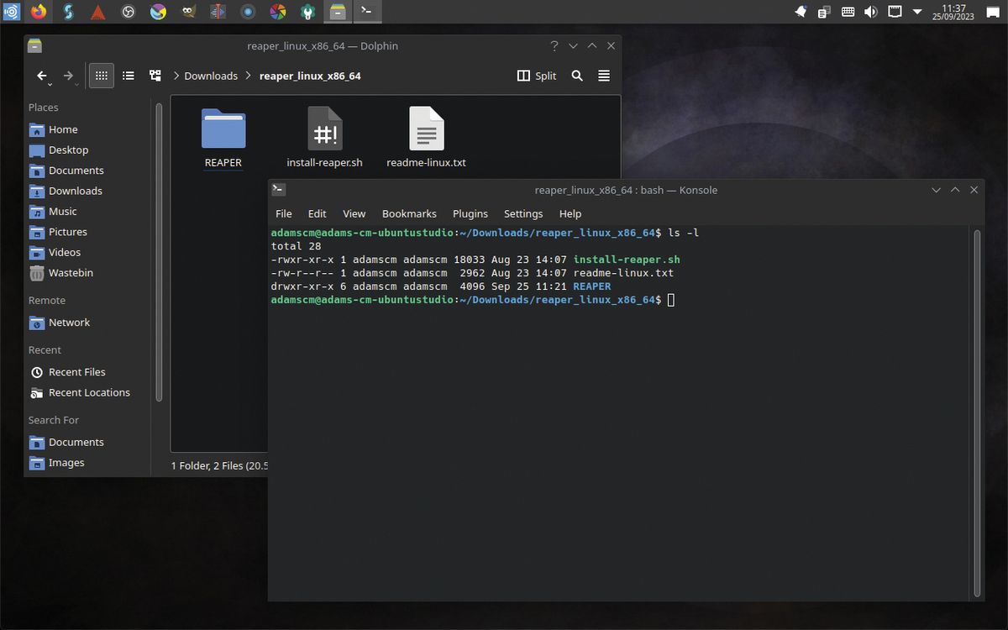
Task: Toggle the Split view in Dolphin
Action: (x=536, y=76)
